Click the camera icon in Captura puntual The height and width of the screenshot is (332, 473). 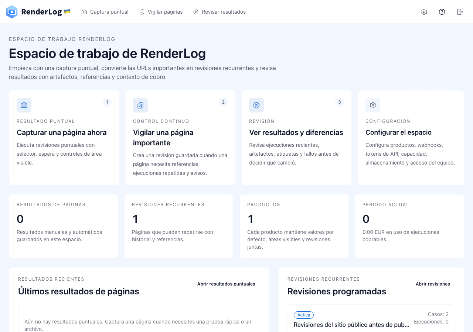coord(84,12)
